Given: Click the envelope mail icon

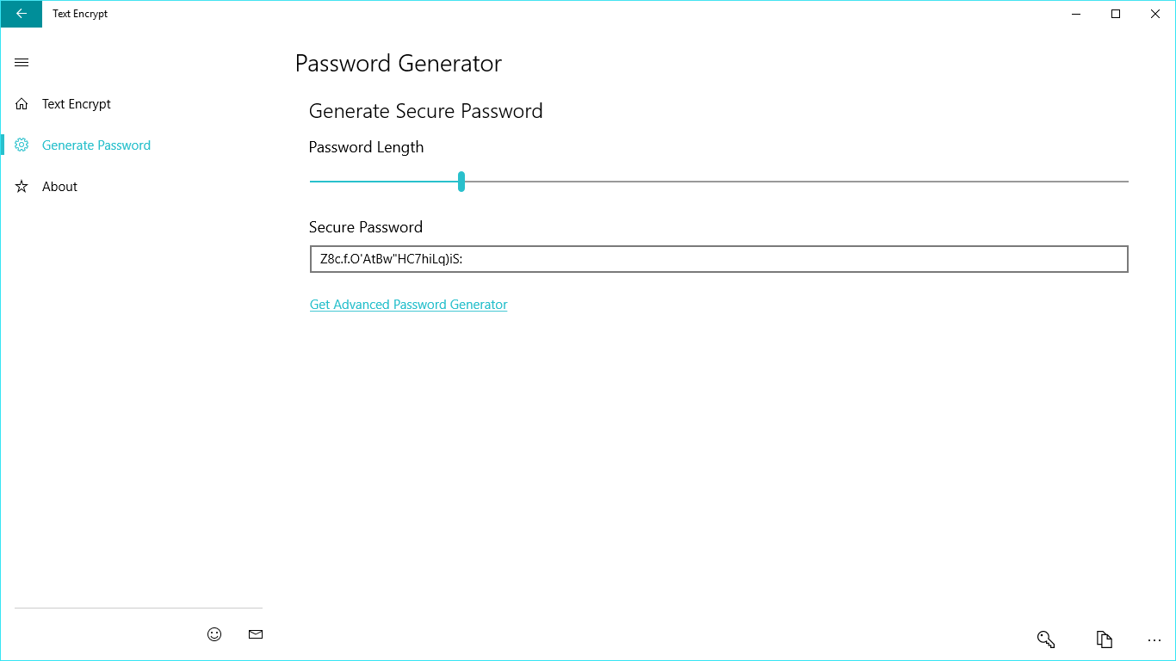Looking at the screenshot, I should point(255,634).
